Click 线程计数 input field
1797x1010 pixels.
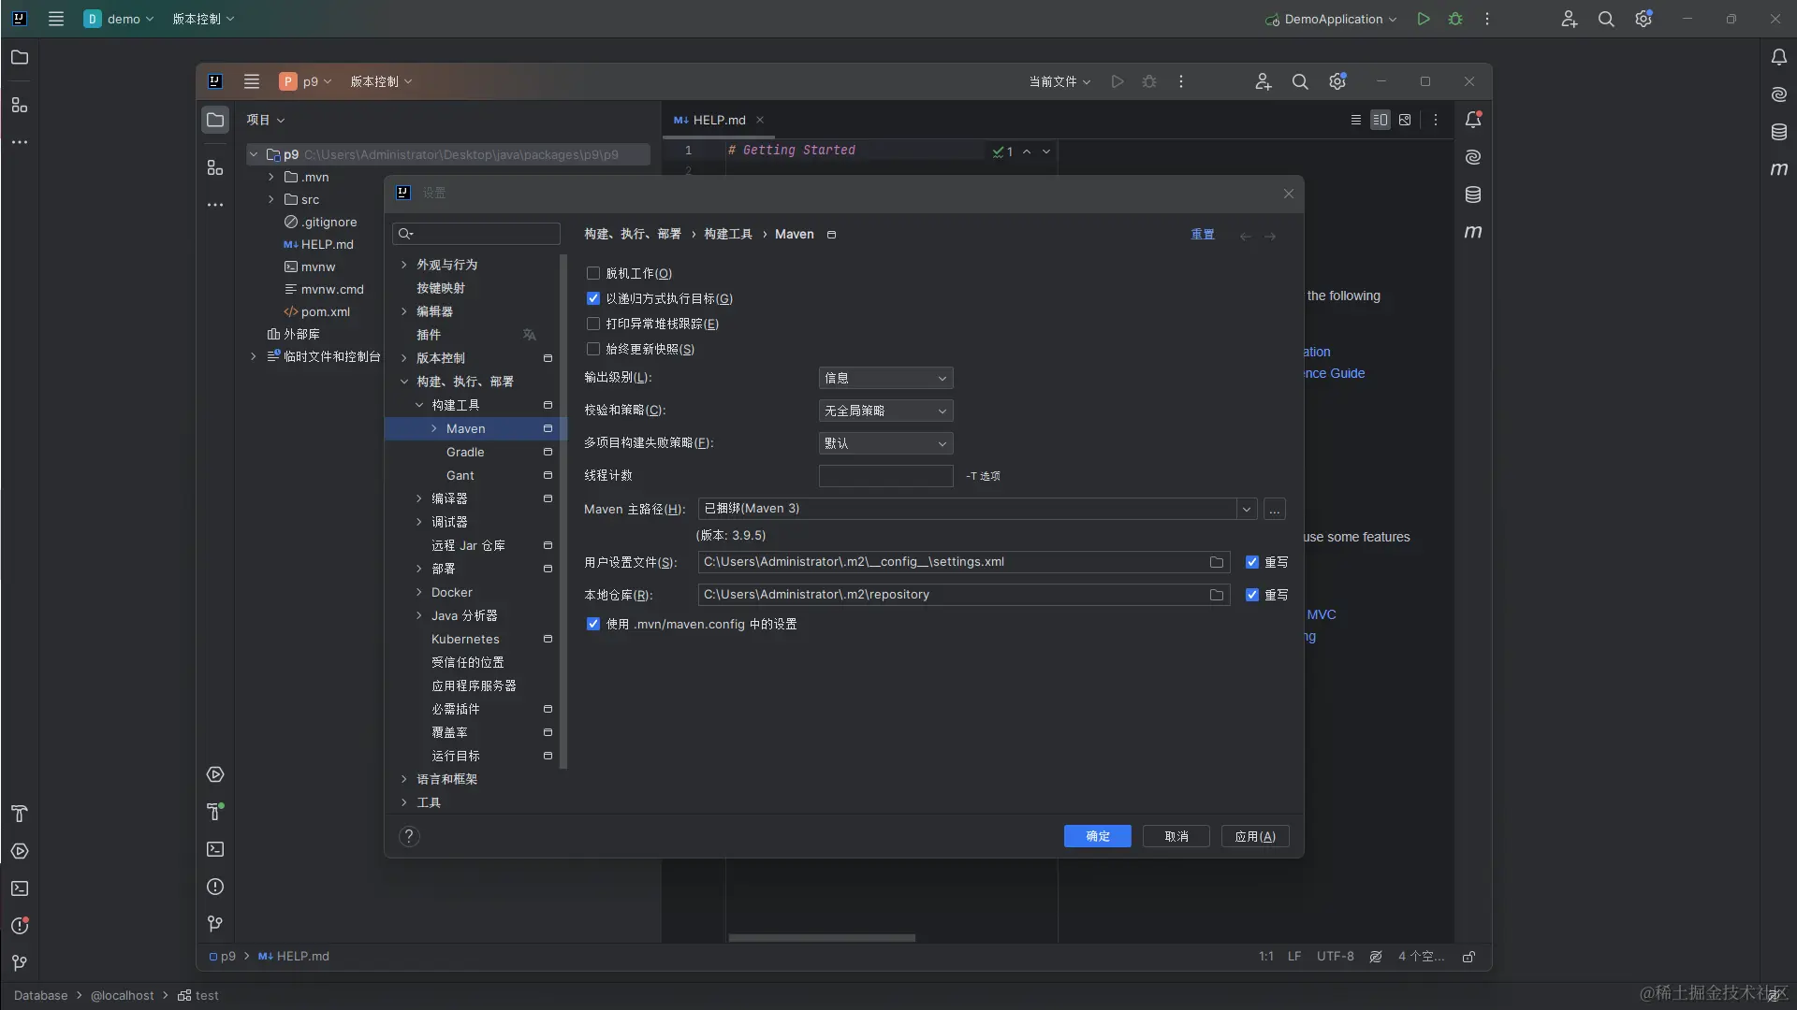pos(885,476)
